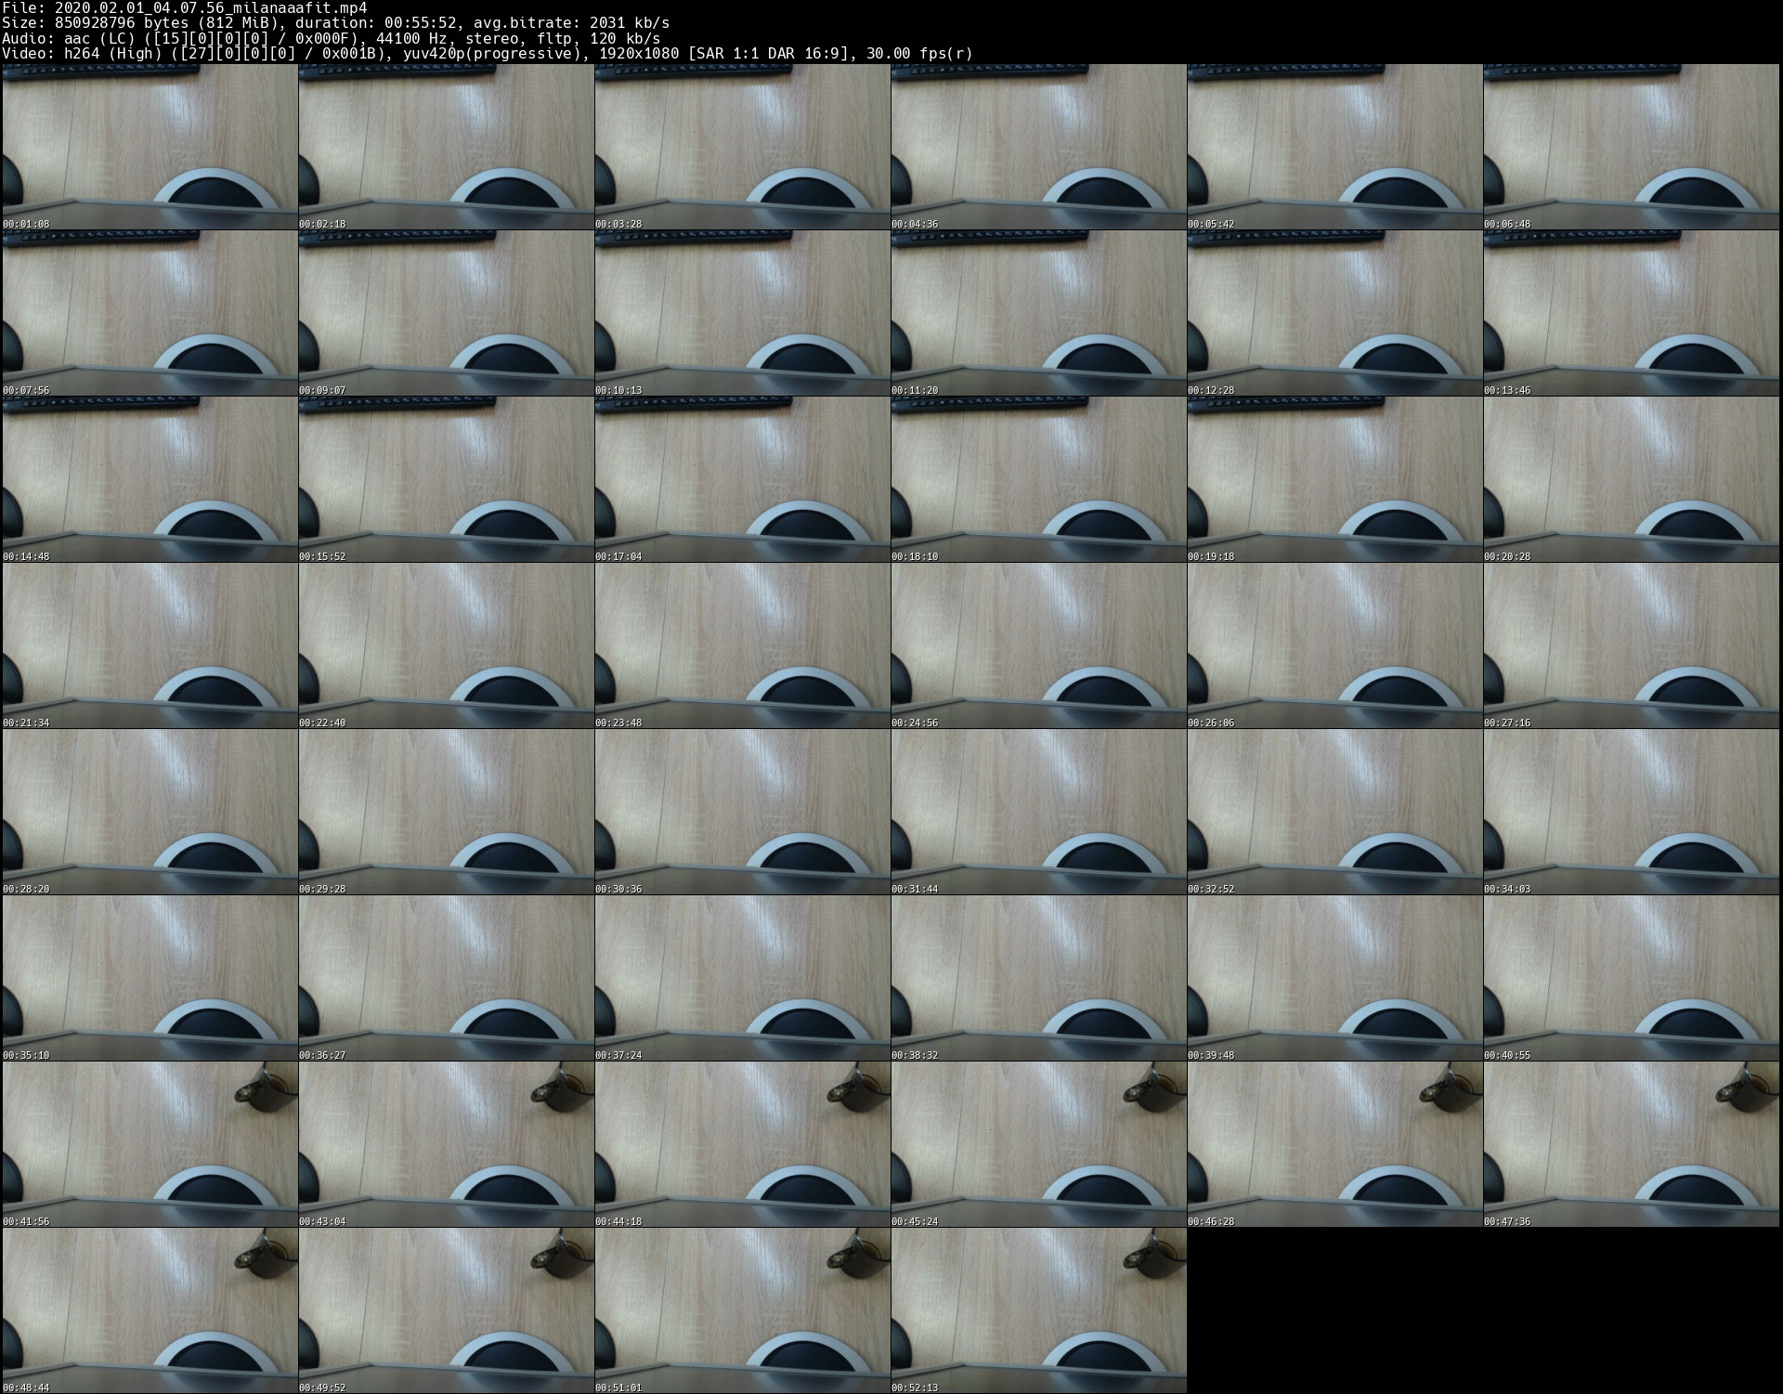Click the 00:27:16 video frame

(1631, 645)
